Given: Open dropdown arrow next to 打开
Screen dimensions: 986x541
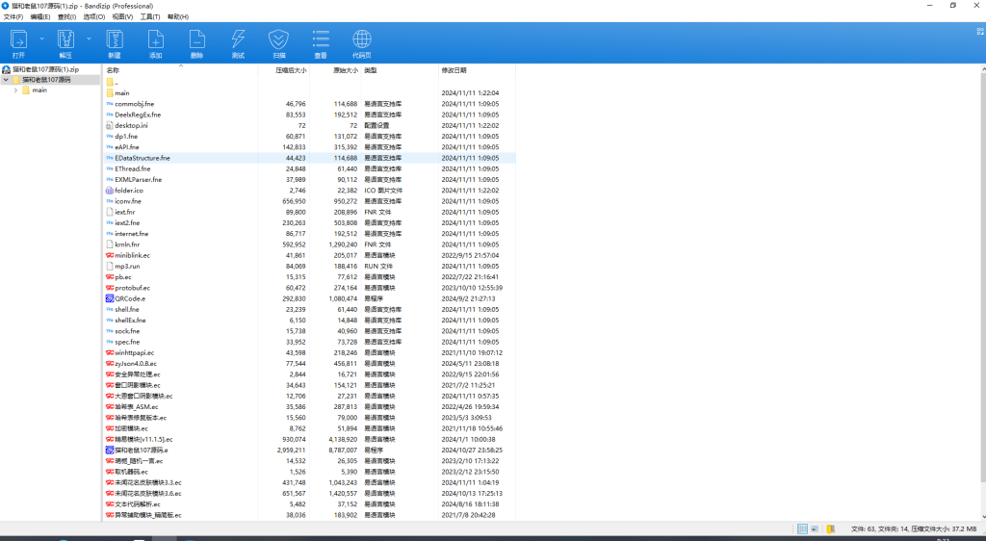Looking at the screenshot, I should point(42,39).
